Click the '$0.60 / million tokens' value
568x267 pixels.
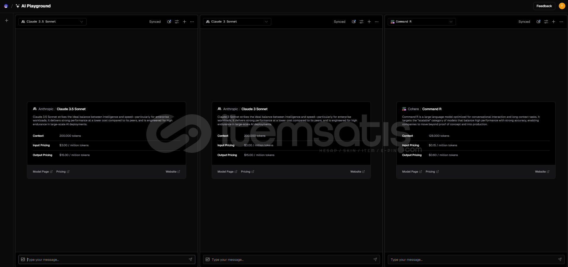point(443,155)
